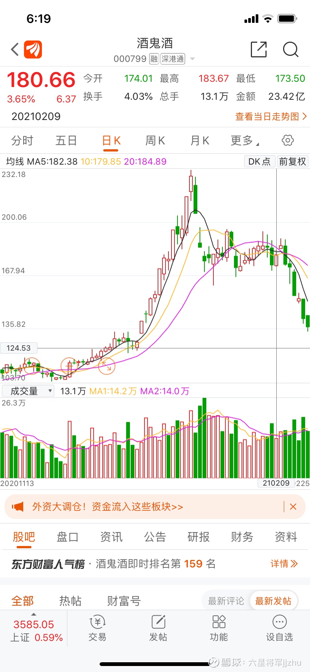Tap the 180.66 current price
The image size is (310, 672).
tap(41, 80)
